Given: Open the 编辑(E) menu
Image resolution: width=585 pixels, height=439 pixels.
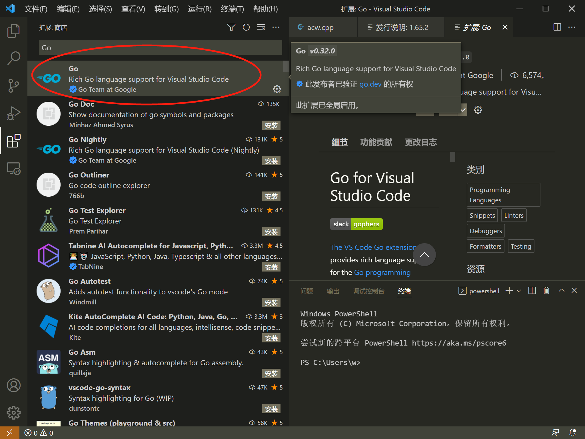Looking at the screenshot, I should (x=68, y=9).
